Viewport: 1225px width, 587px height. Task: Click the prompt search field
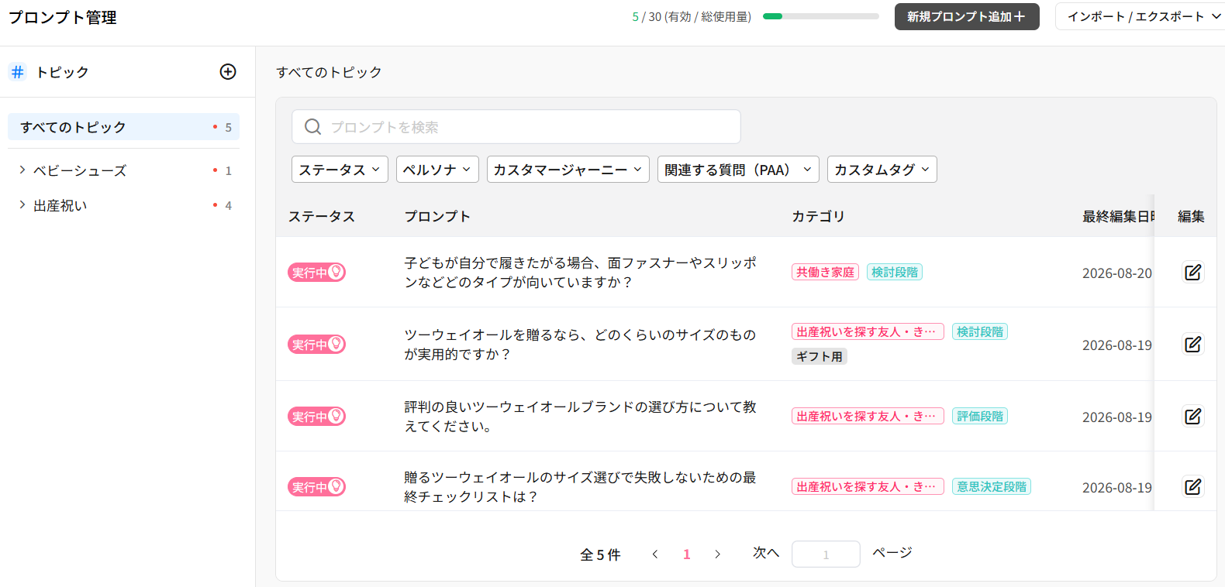pos(516,127)
